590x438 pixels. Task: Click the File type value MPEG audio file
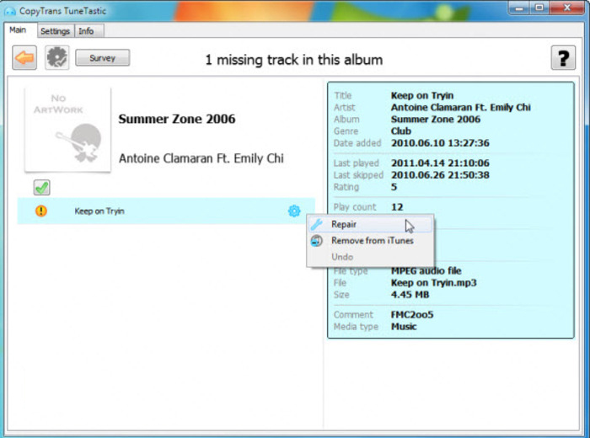pyautogui.click(x=426, y=270)
